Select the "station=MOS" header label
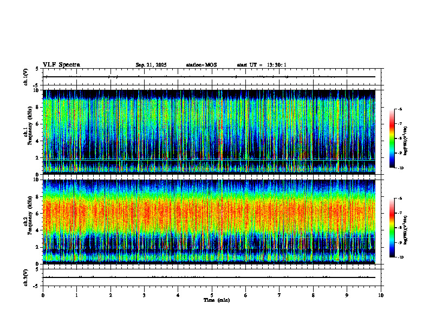429x331 pixels. pyautogui.click(x=201, y=65)
